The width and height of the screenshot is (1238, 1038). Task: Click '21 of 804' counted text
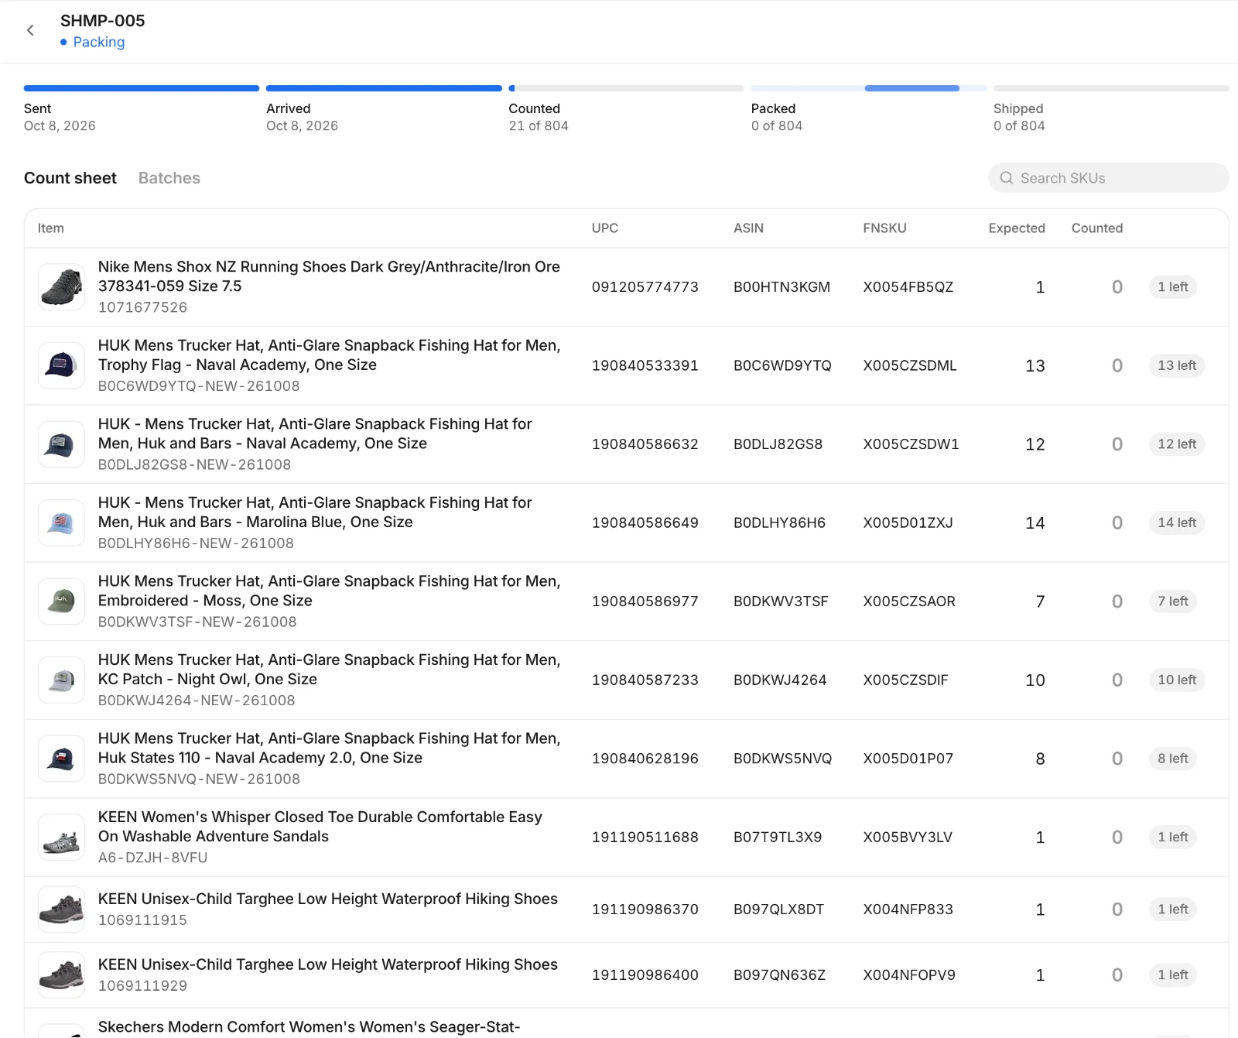539,126
